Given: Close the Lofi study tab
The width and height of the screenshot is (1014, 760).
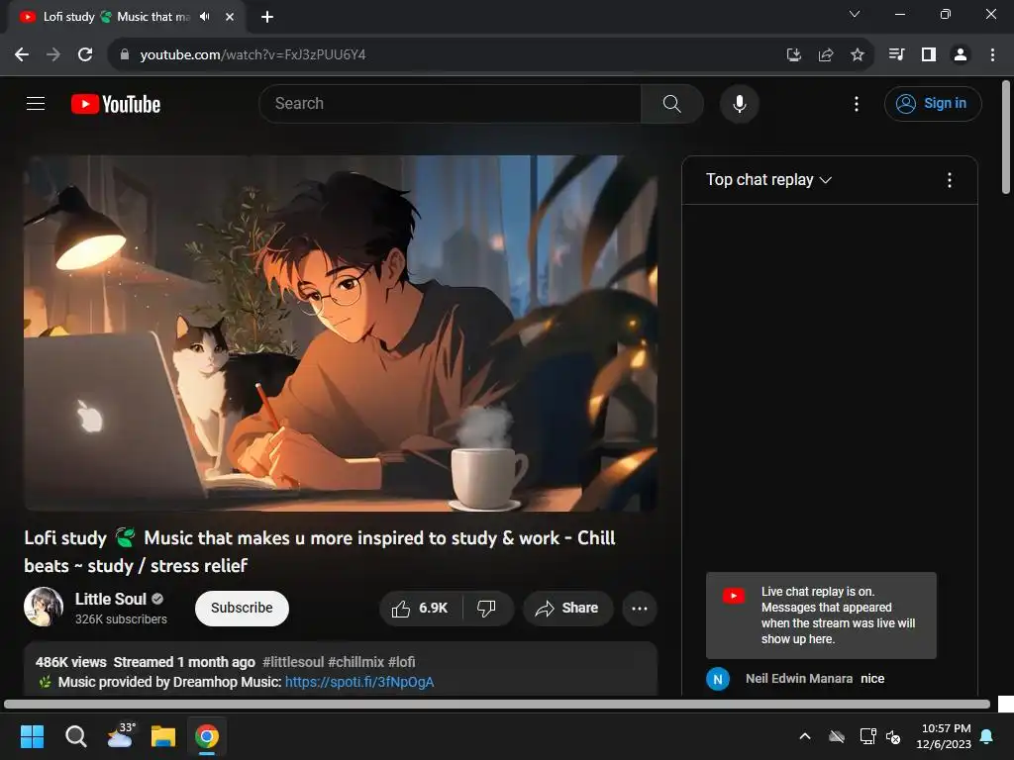Looking at the screenshot, I should [x=230, y=17].
